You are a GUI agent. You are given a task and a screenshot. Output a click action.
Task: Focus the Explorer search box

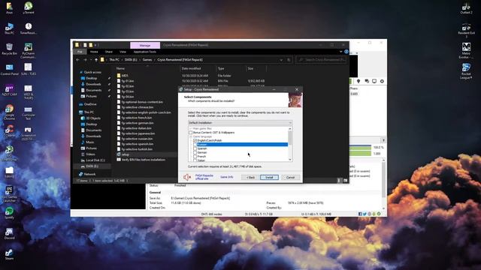(322, 60)
